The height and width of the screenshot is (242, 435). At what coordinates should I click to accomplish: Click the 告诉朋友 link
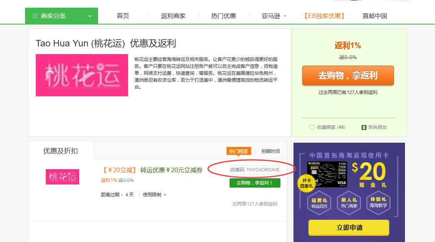click(x=377, y=127)
